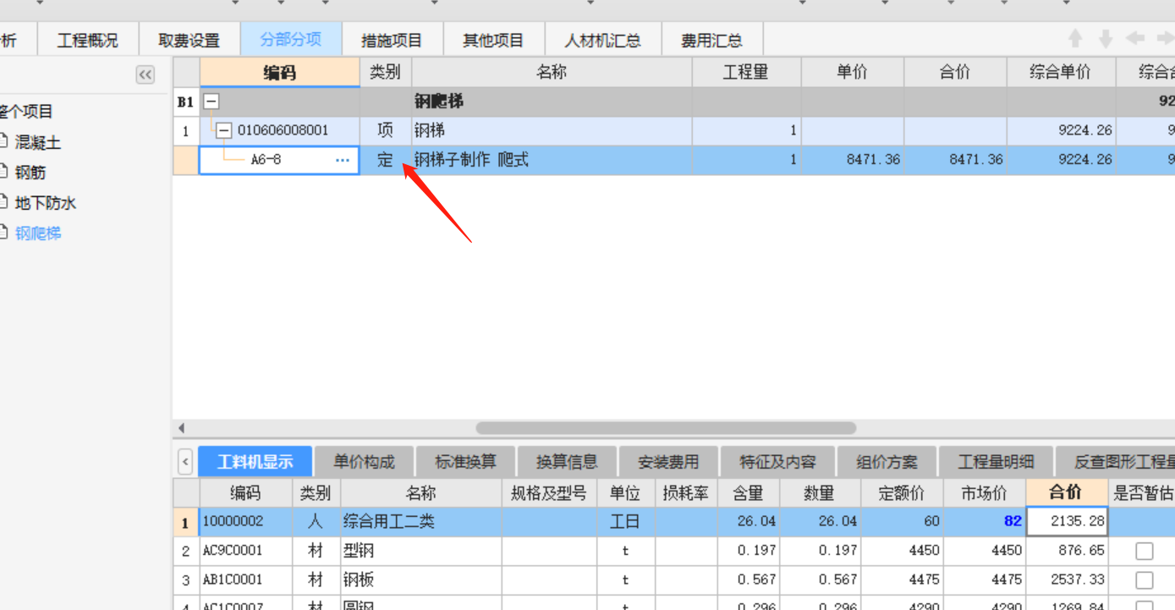Select 钢爬梯 in the project tree
Viewport: 1175px width, 610px height.
pyautogui.click(x=38, y=234)
